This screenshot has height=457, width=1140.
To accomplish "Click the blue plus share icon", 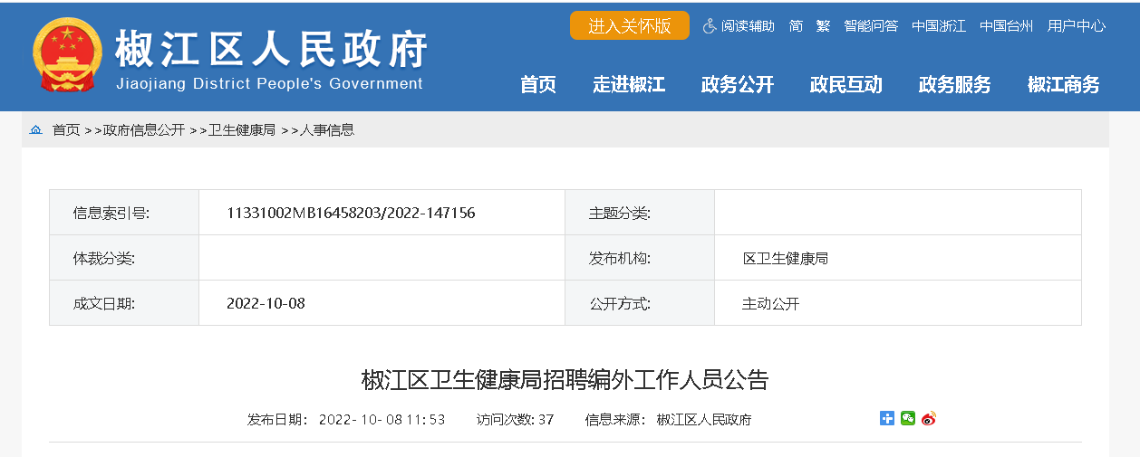I will (887, 418).
